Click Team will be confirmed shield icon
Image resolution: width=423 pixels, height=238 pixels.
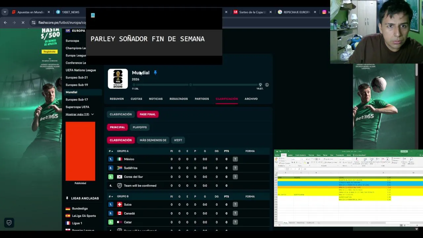[x=120, y=186]
